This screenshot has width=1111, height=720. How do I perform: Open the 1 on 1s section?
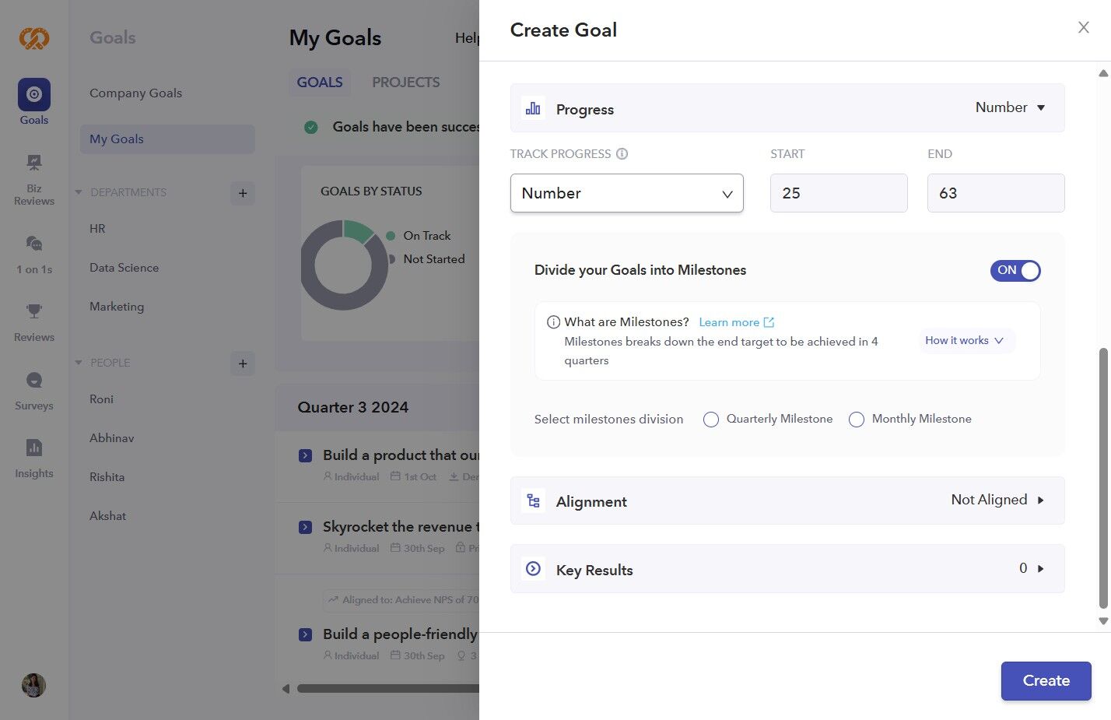(x=34, y=254)
